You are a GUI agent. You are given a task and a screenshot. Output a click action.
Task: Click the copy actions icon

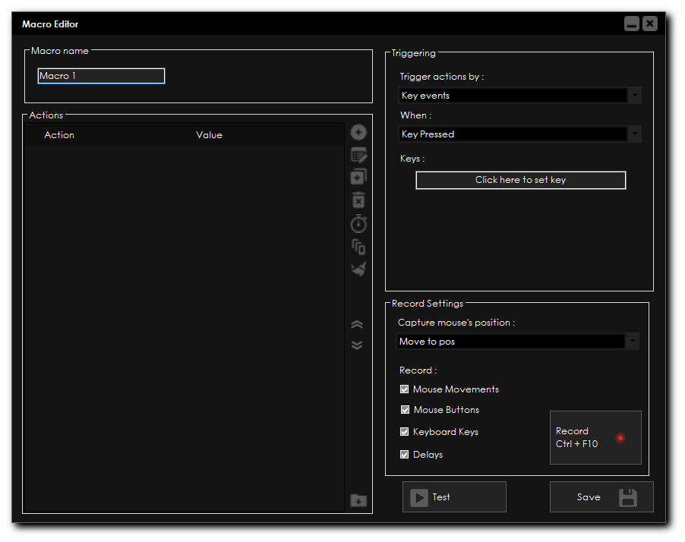tap(358, 247)
